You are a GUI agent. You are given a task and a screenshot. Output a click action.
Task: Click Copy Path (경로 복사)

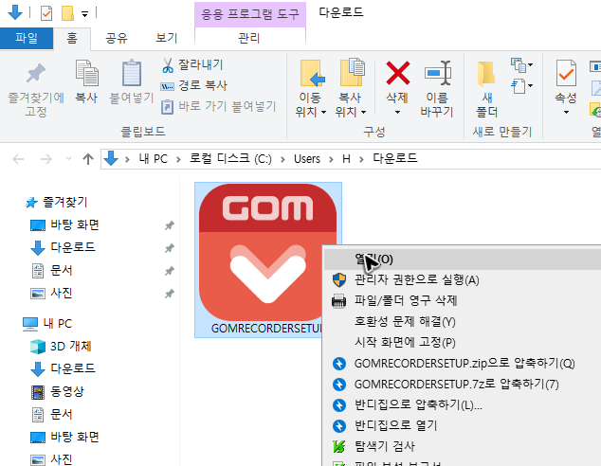click(x=194, y=85)
